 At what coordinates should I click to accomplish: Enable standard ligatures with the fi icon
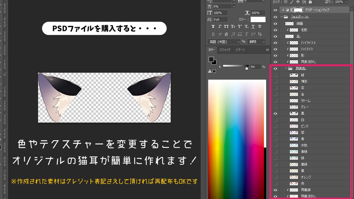click(x=213, y=34)
